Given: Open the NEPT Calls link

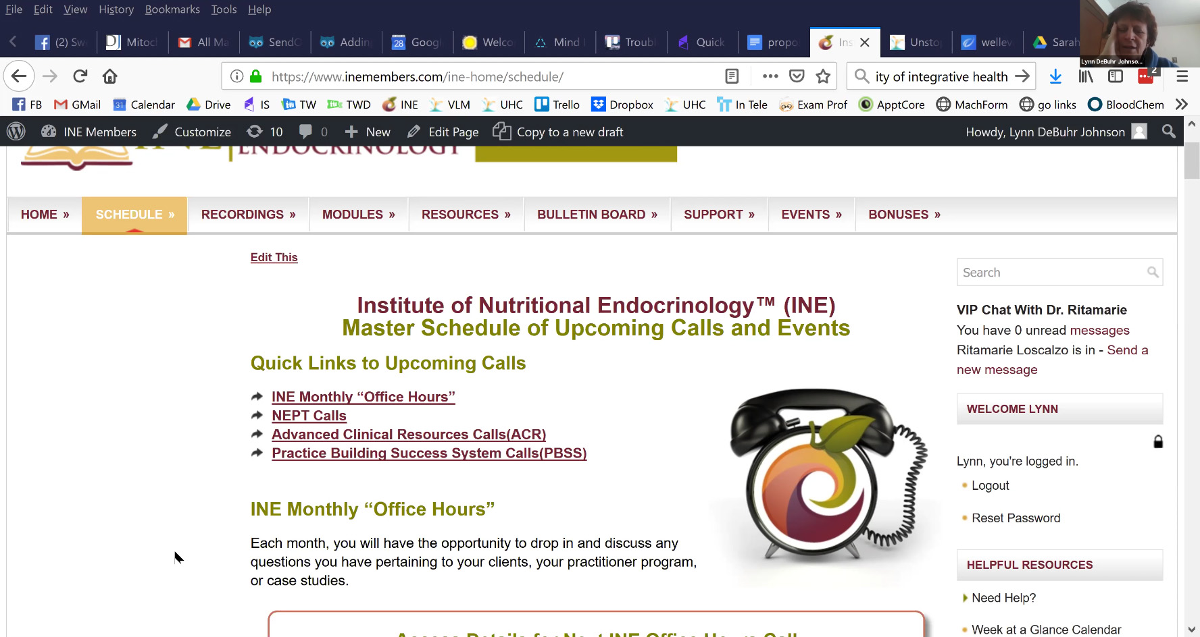Looking at the screenshot, I should point(309,416).
